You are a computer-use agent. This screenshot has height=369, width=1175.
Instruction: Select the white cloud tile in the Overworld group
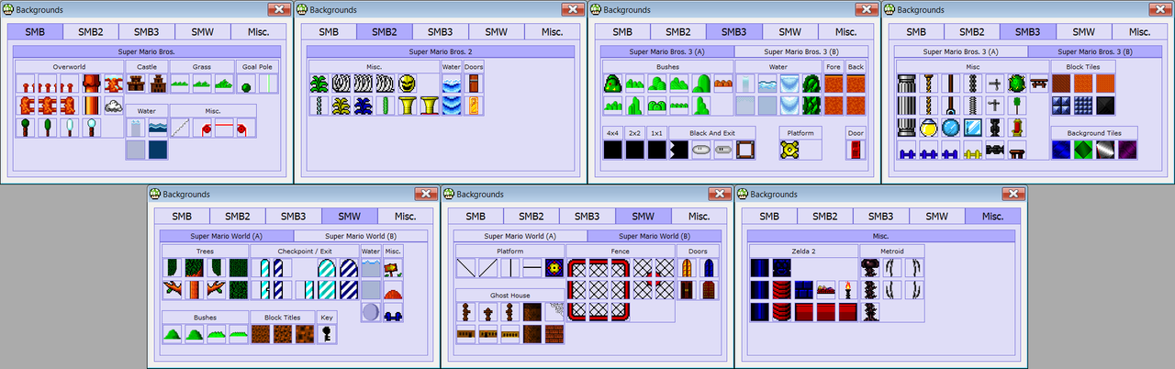[114, 106]
